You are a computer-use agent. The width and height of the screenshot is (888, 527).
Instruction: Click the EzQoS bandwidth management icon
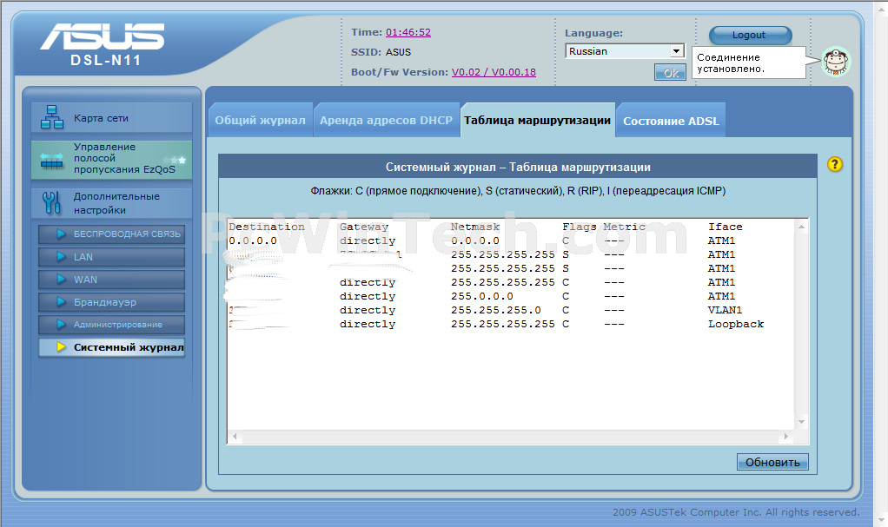pos(51,161)
